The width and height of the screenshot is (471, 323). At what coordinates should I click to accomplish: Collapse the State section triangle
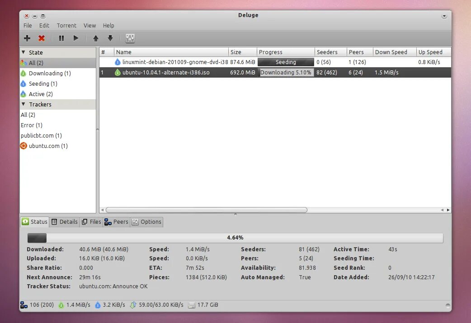[24, 52]
